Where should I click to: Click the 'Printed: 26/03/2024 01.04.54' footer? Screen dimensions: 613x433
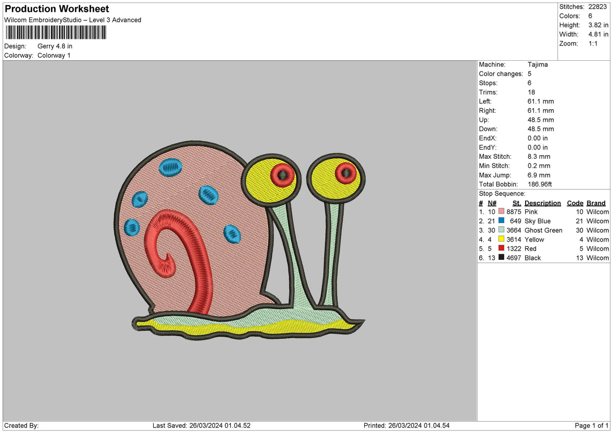click(407, 426)
